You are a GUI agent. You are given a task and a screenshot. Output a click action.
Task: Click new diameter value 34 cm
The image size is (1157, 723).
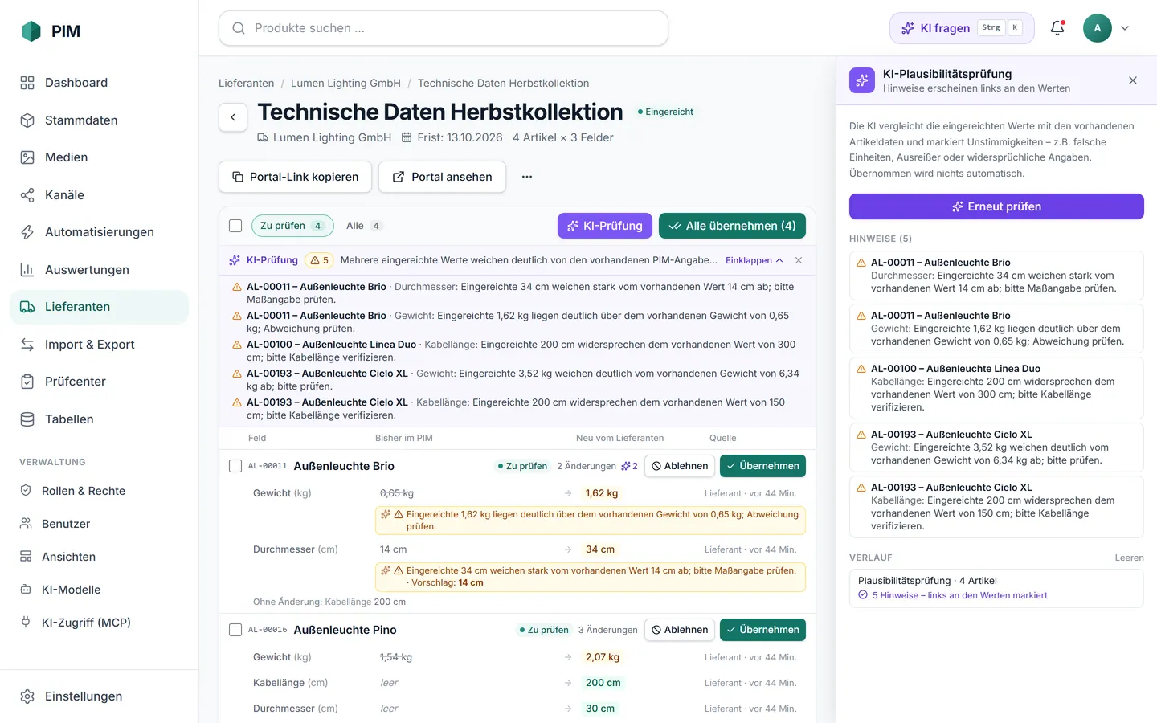click(x=600, y=549)
